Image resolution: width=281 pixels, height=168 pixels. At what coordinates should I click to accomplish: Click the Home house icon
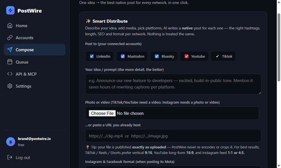[10, 26]
